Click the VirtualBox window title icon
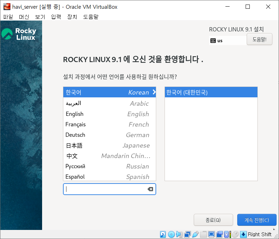The height and width of the screenshot is (239, 279). 7,7
